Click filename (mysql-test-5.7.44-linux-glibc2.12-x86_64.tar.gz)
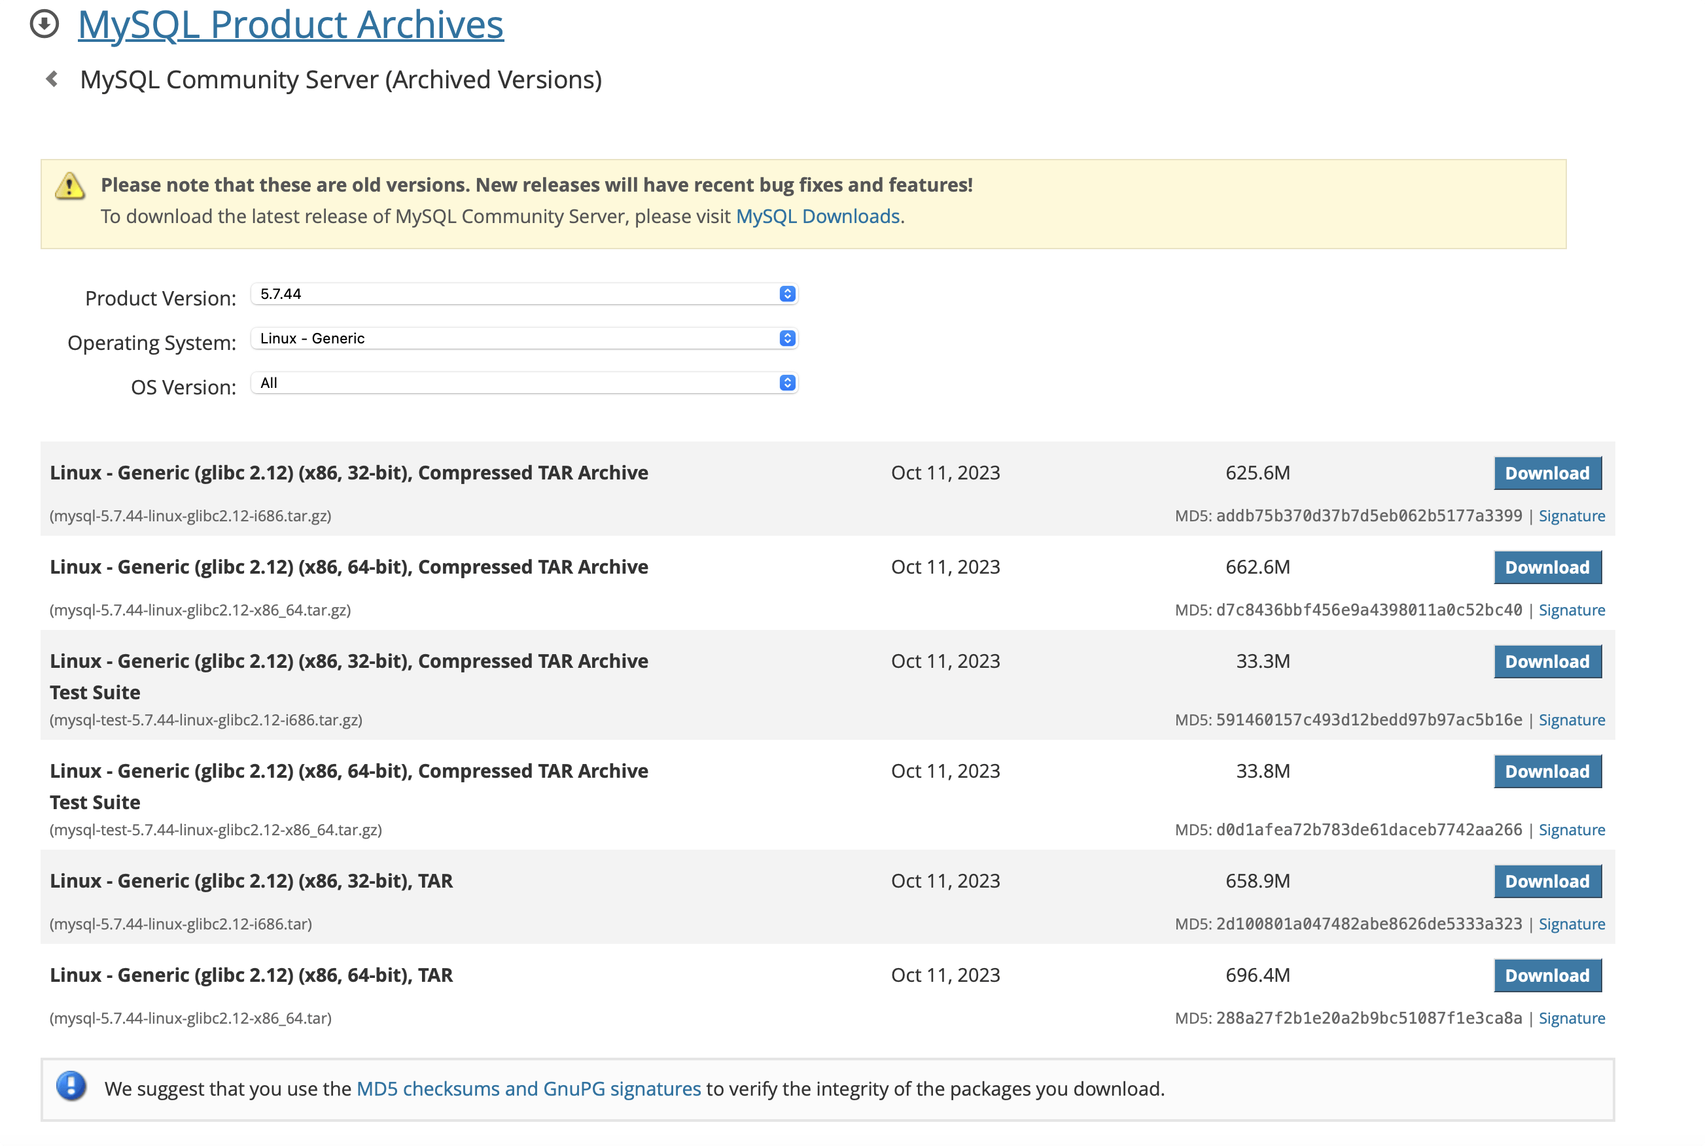The image size is (1705, 1146). point(216,830)
